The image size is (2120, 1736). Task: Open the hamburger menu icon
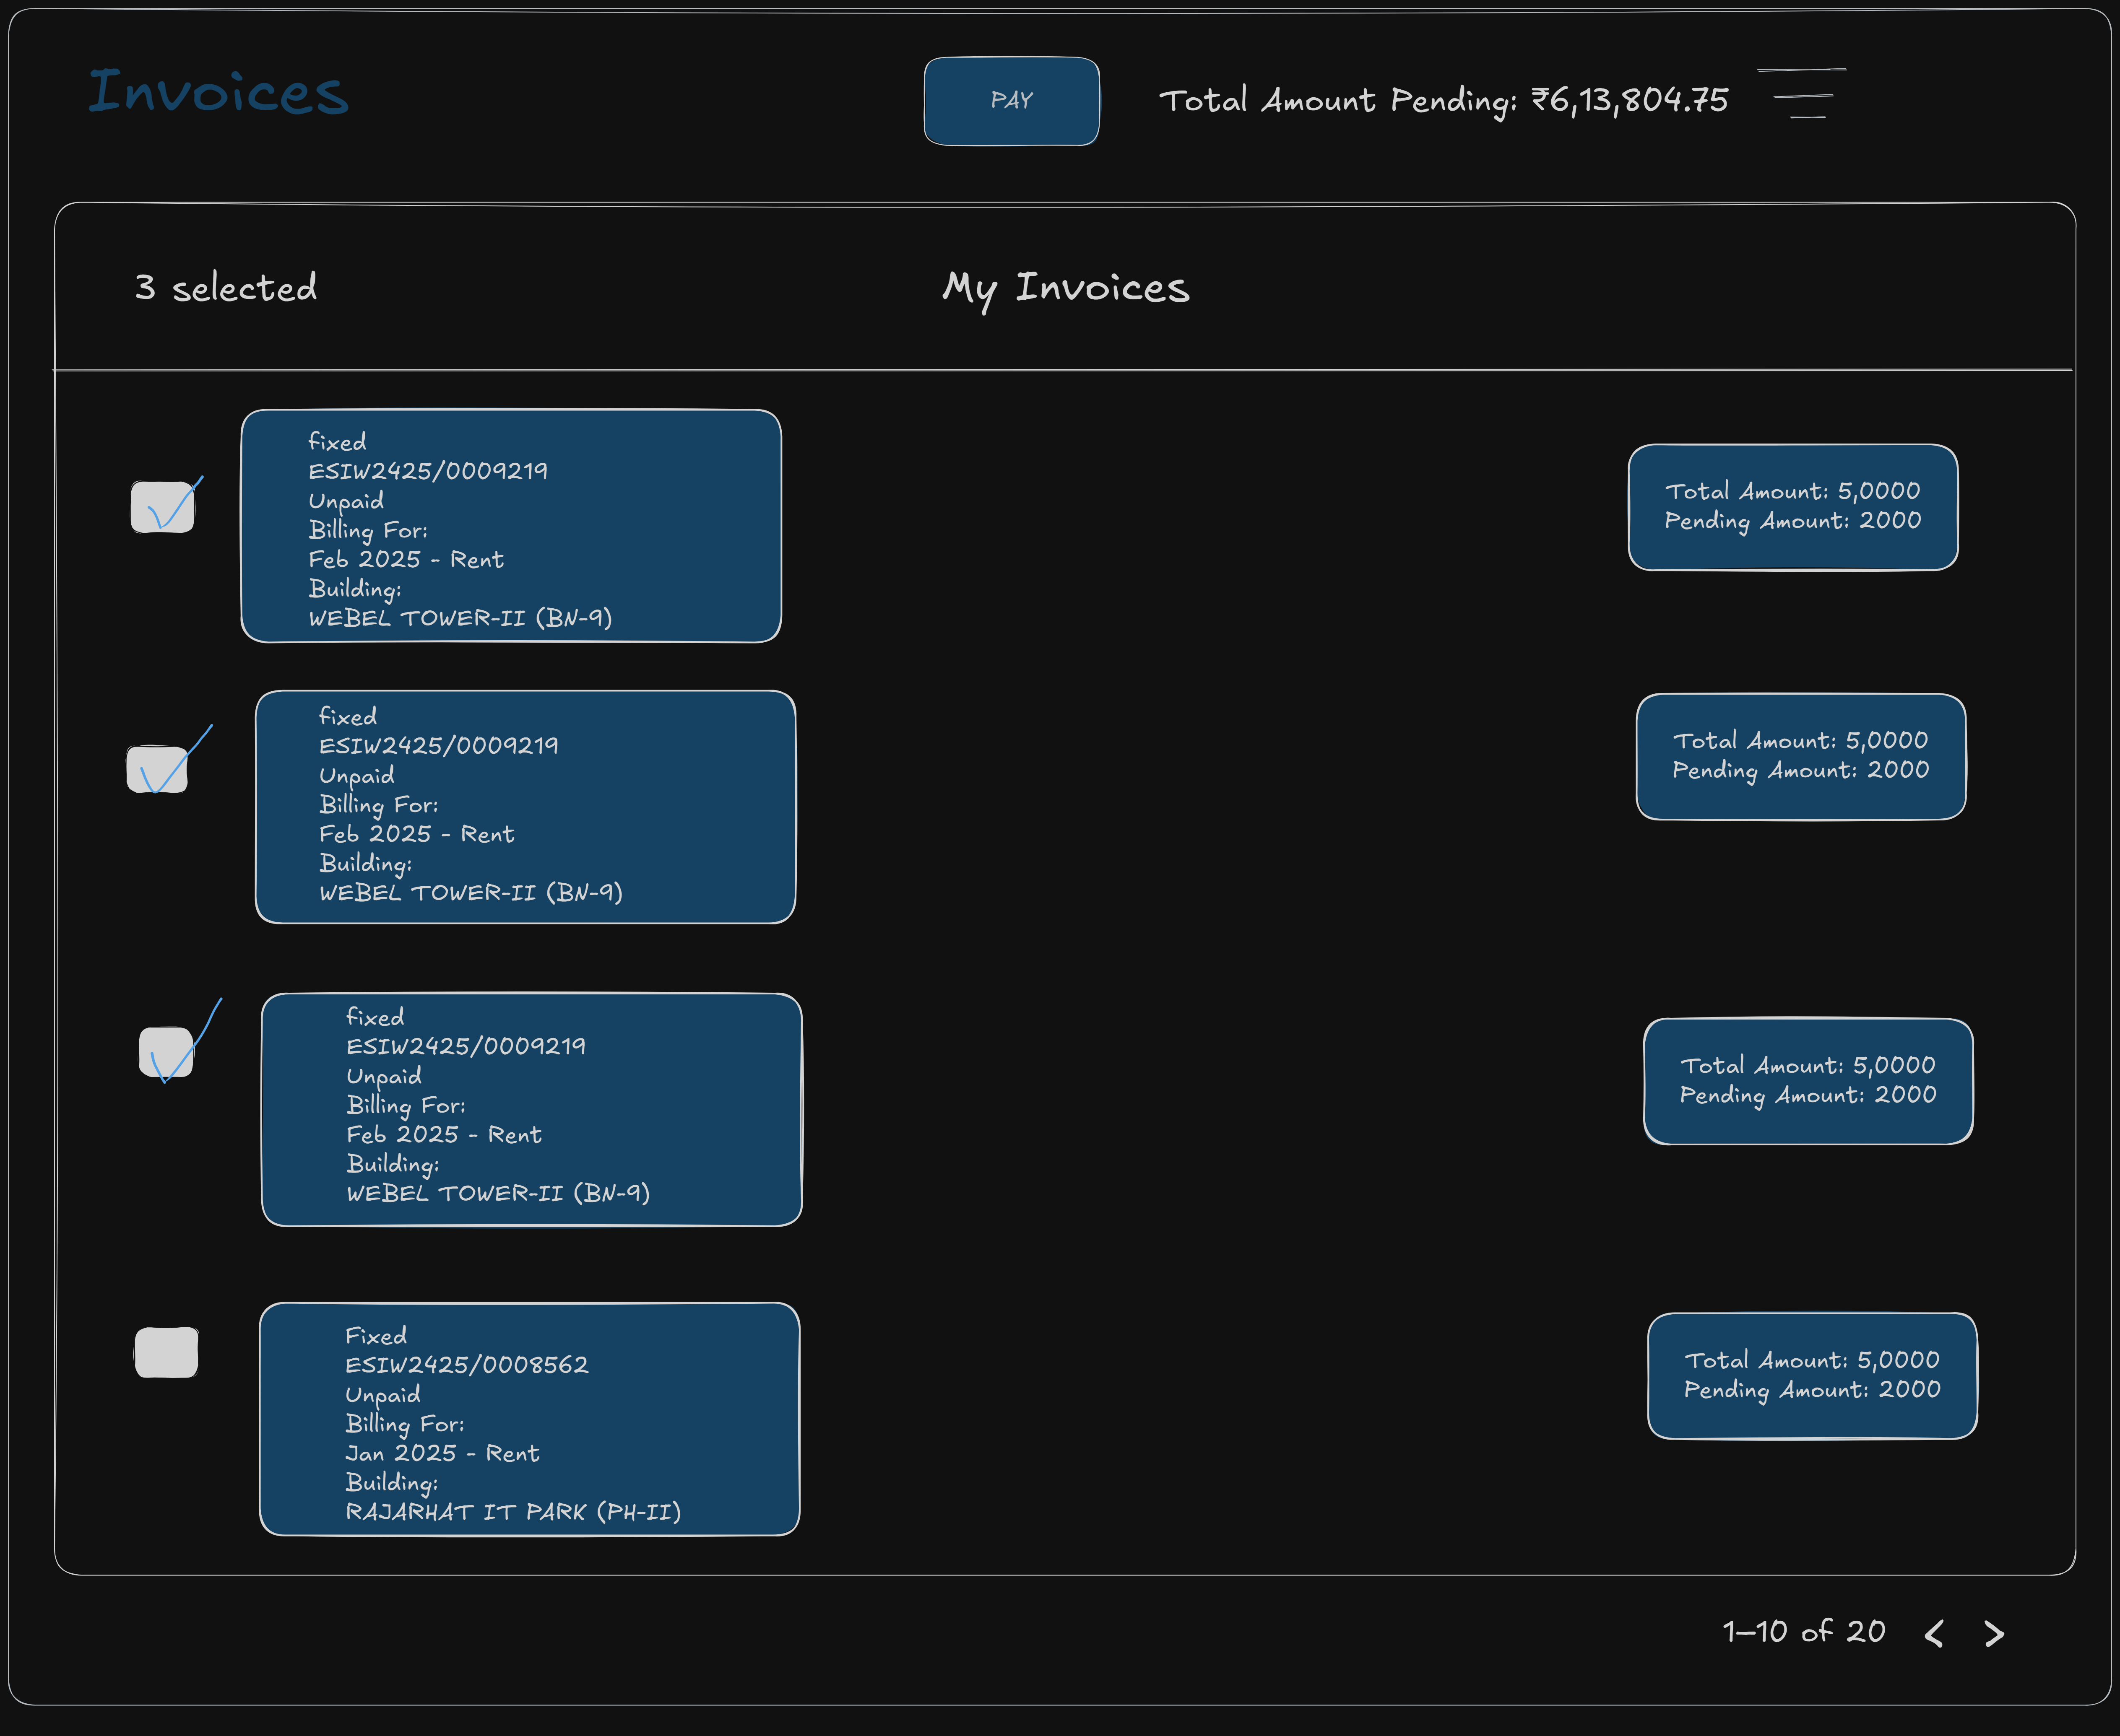(1802, 94)
